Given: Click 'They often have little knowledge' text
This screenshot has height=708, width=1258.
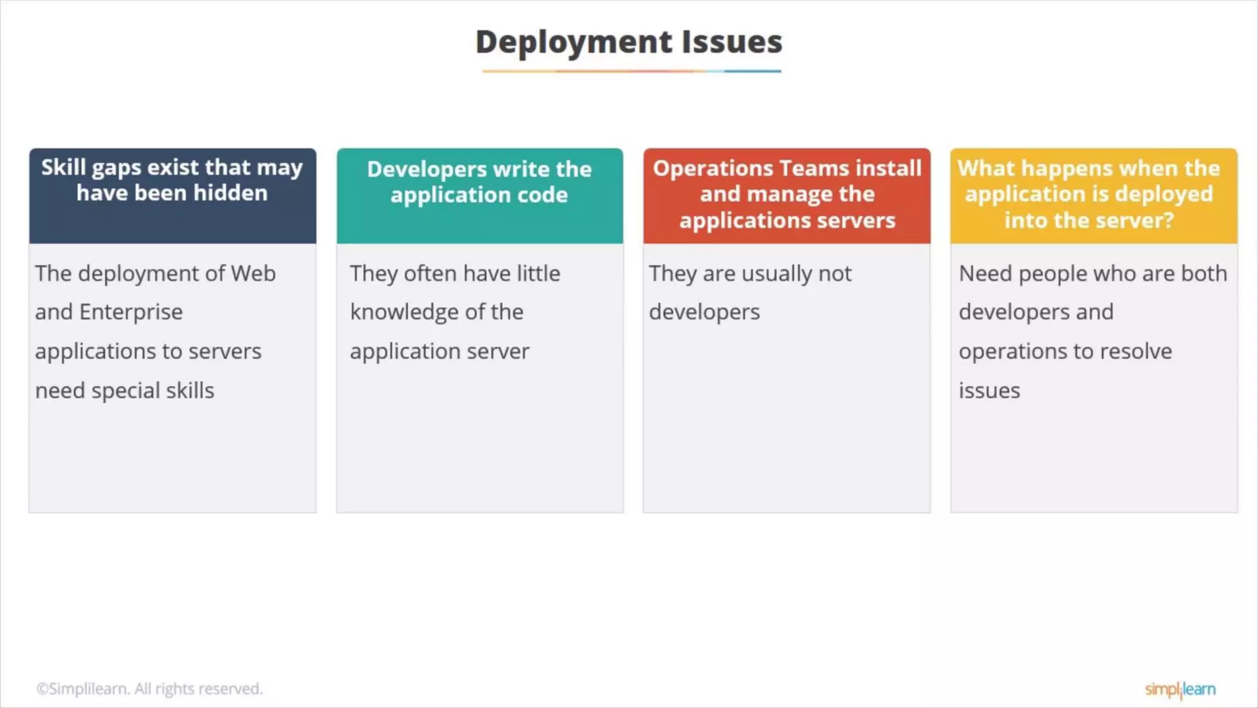Looking at the screenshot, I should point(455,273).
